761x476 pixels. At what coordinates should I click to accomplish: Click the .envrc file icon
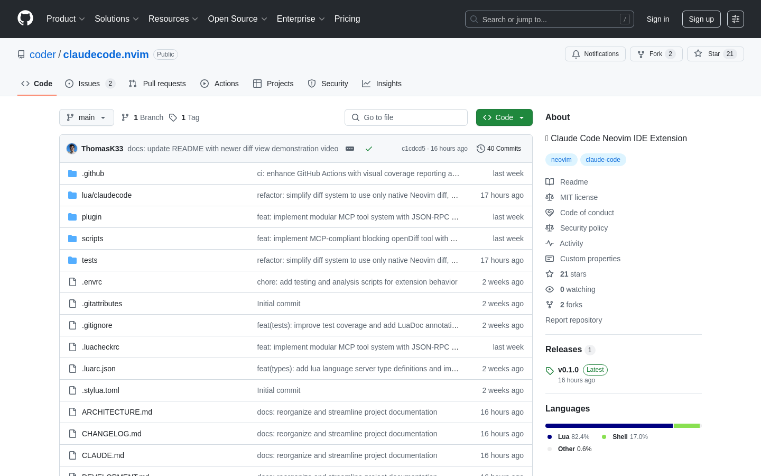[x=72, y=282]
